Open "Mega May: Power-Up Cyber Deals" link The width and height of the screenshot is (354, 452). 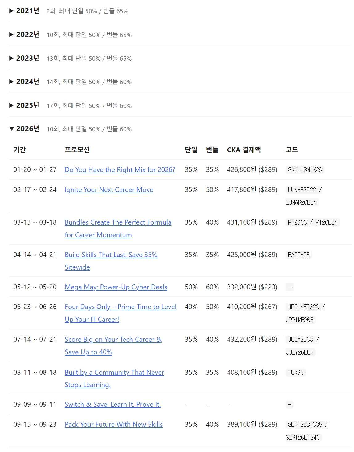coord(116,287)
